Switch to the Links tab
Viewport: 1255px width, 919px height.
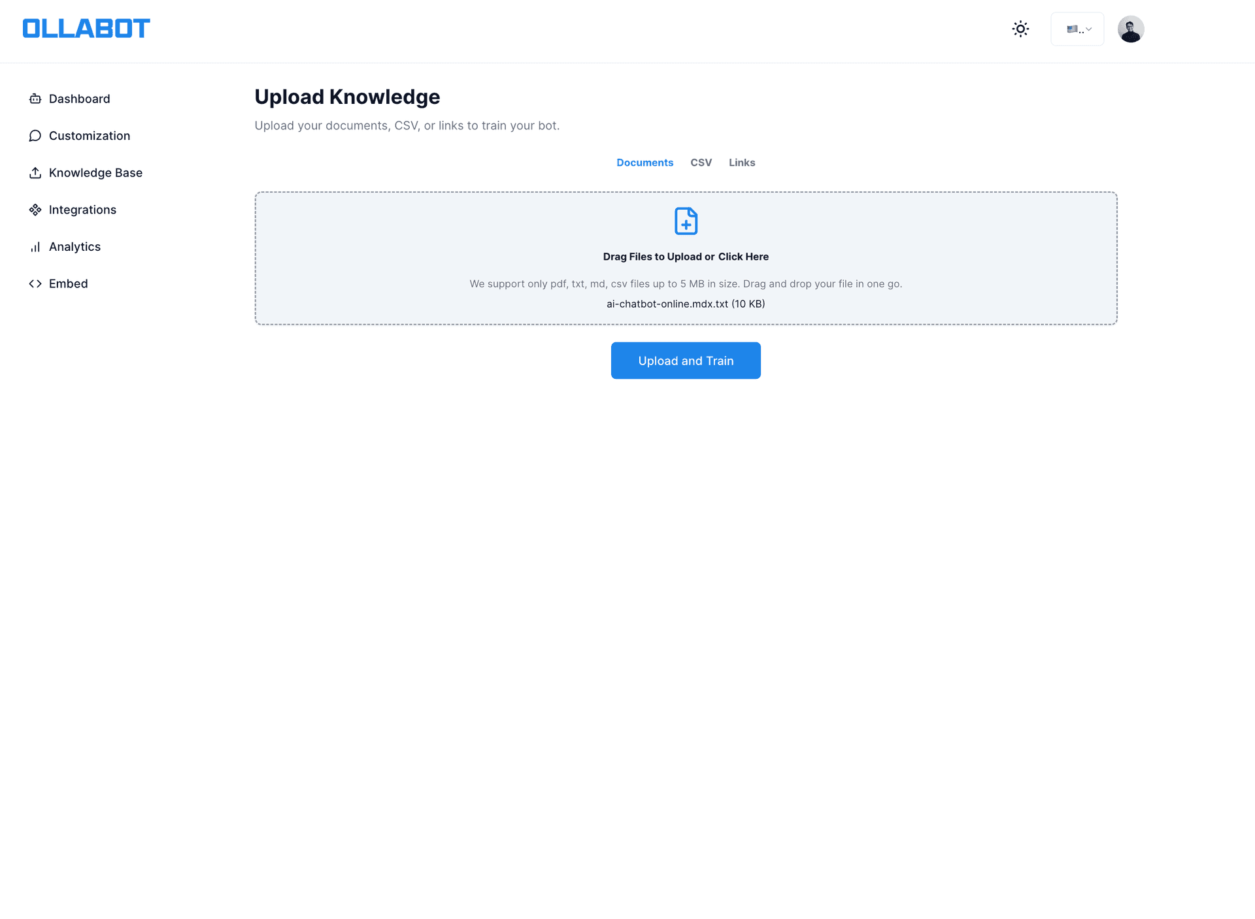click(741, 163)
